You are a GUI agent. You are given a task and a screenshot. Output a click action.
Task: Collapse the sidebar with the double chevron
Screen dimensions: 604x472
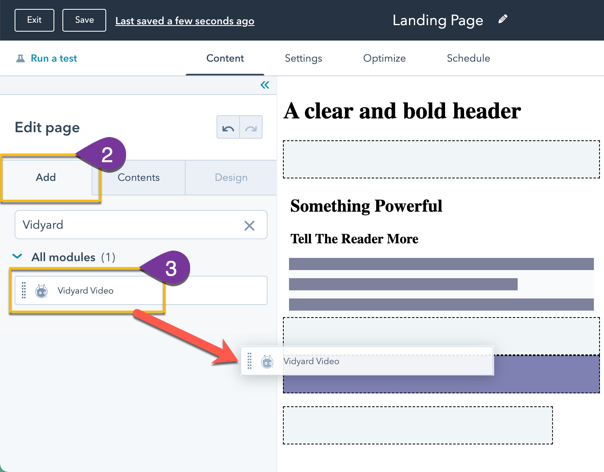click(x=265, y=85)
